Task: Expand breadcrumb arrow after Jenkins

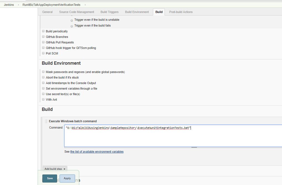Action: (18, 5)
